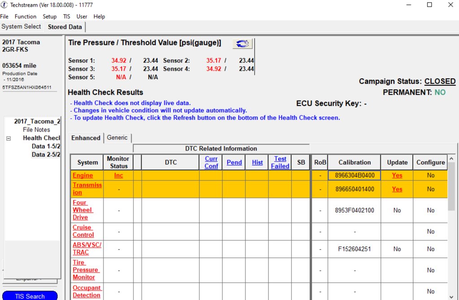Click the CLOSED campaign status link
Image resolution: width=459 pixels, height=300 pixels.
point(440,81)
